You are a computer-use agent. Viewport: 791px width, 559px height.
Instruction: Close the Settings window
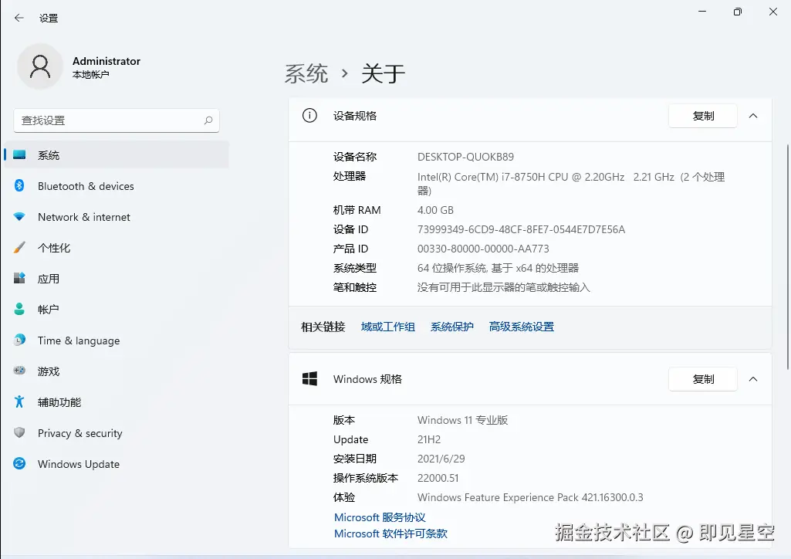(x=772, y=12)
